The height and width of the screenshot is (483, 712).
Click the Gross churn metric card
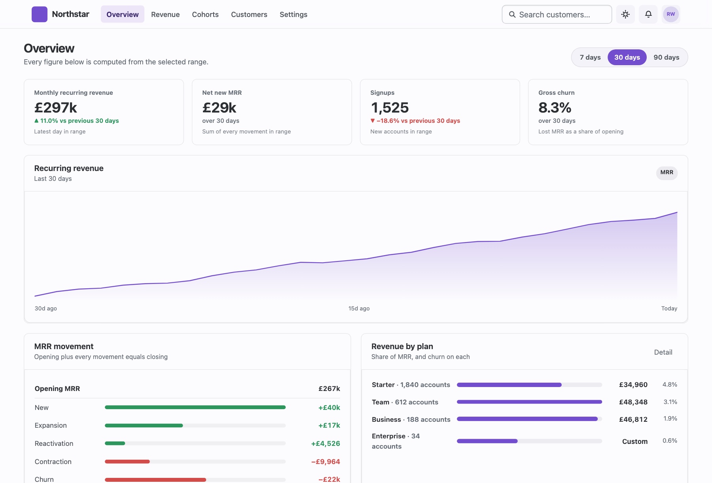tap(608, 112)
